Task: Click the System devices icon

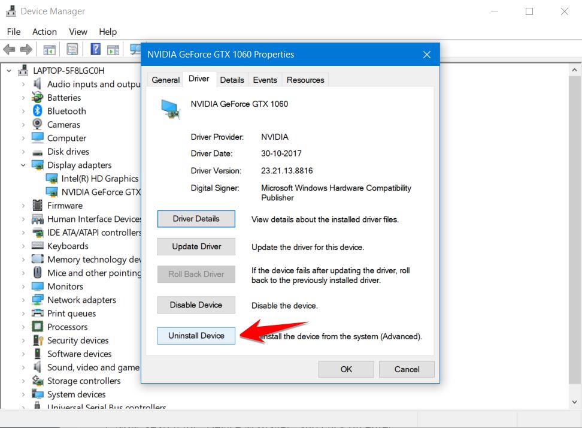Action: (38, 394)
